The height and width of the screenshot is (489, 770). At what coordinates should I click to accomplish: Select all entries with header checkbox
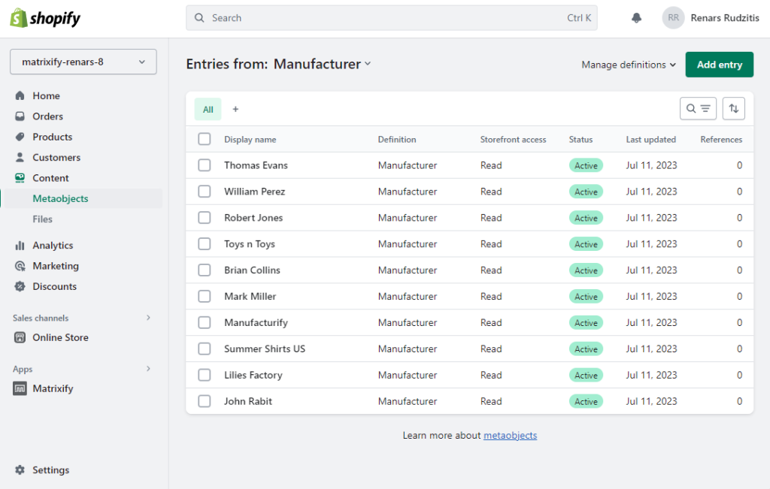204,139
